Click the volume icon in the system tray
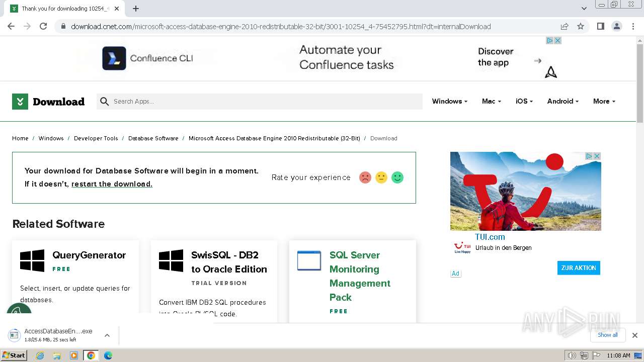This screenshot has width=644, height=362. click(572, 355)
